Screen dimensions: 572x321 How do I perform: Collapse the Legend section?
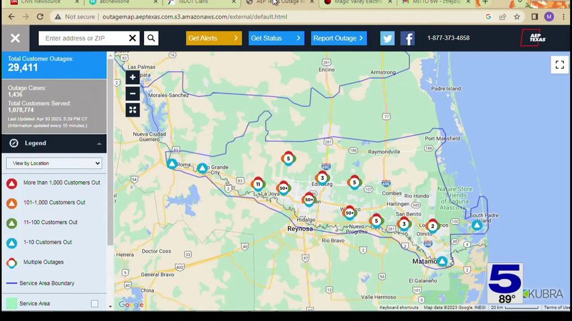click(99, 143)
